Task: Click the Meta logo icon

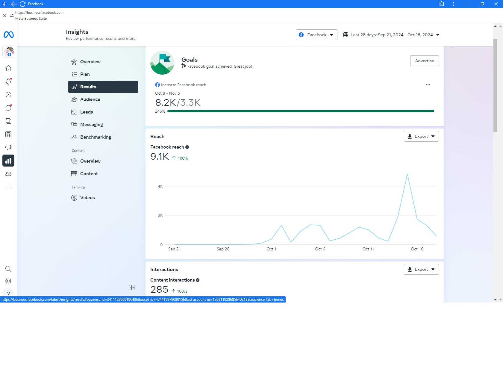Action: [x=8, y=35]
